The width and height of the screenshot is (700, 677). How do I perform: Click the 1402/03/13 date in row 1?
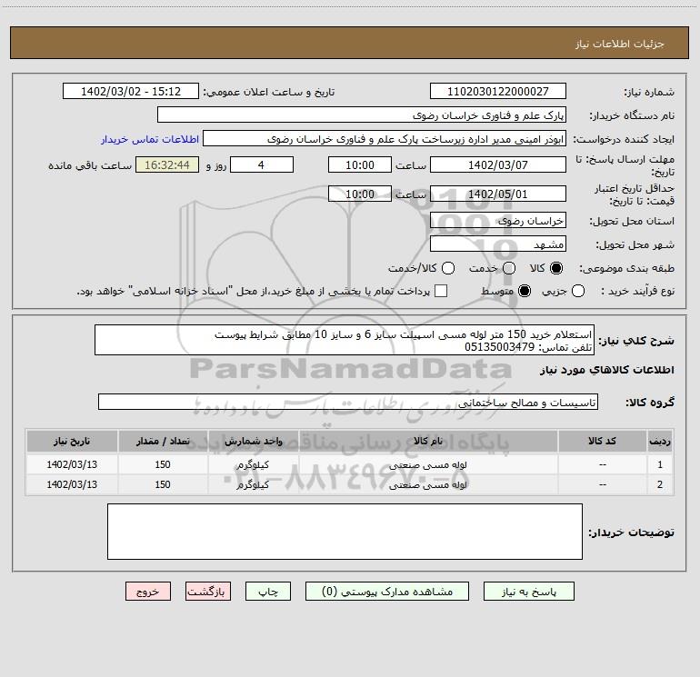72,464
